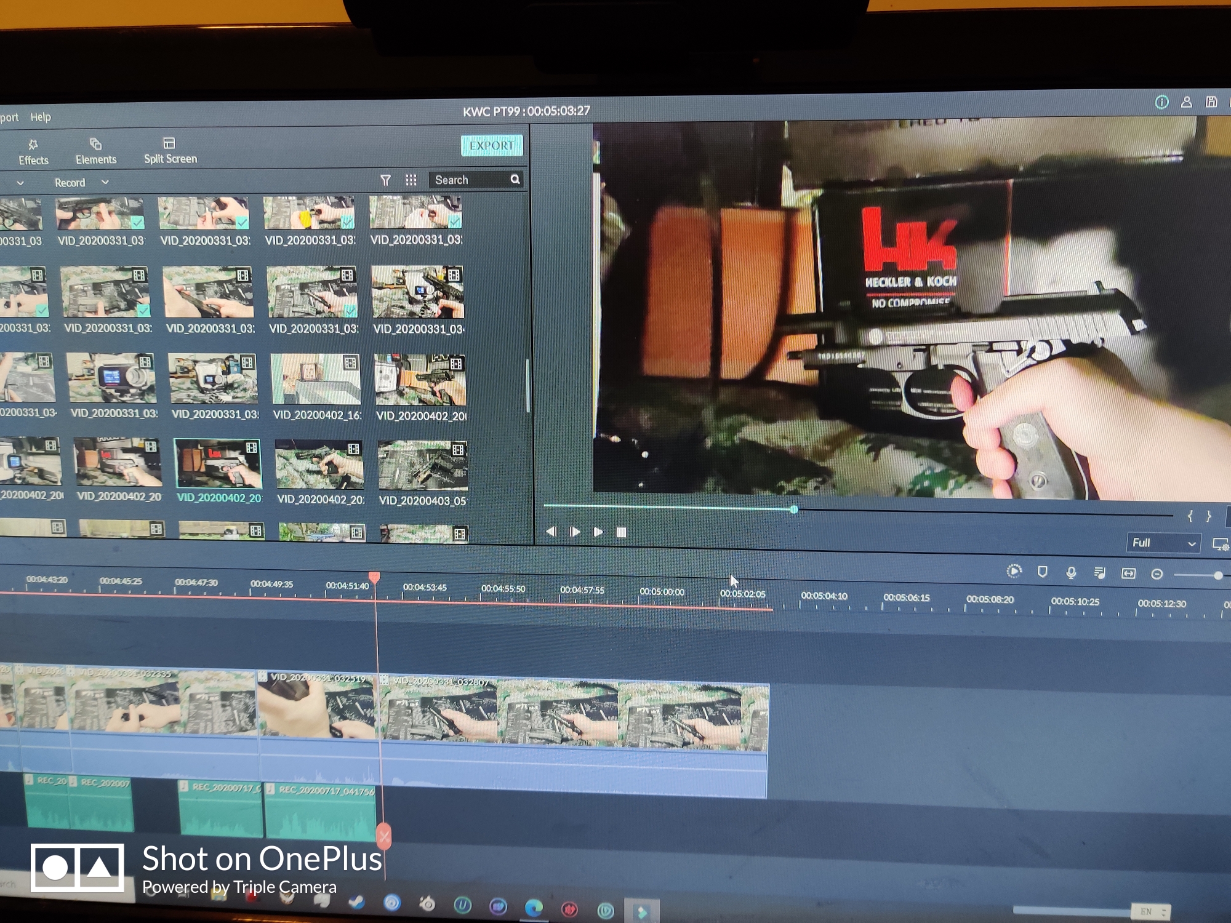Set the mark in left bracket
The width and height of the screenshot is (1231, 923).
[1190, 516]
